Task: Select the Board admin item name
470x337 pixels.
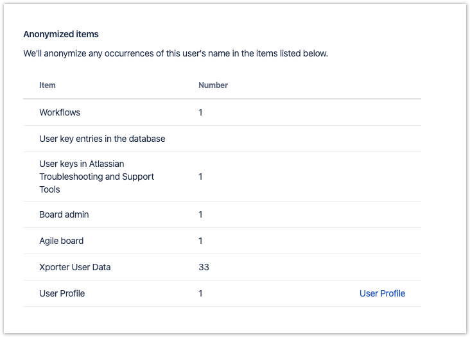Action: [64, 214]
